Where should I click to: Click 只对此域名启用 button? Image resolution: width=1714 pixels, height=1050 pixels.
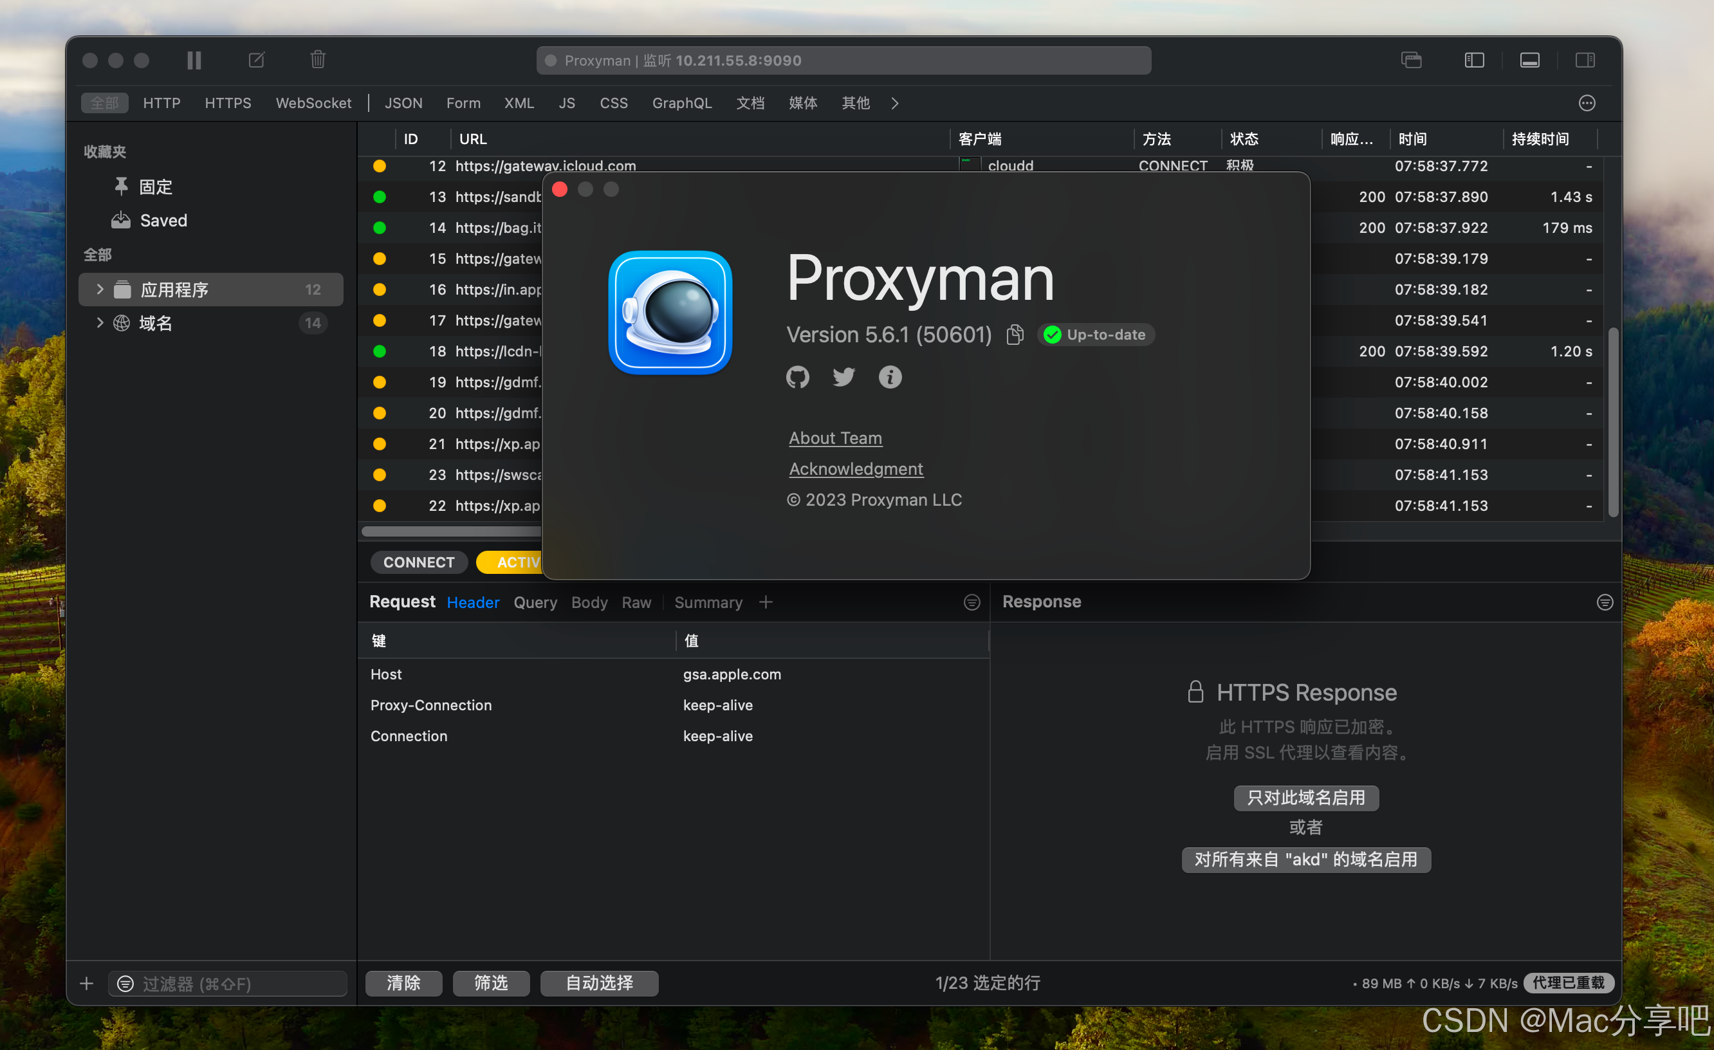1305,797
